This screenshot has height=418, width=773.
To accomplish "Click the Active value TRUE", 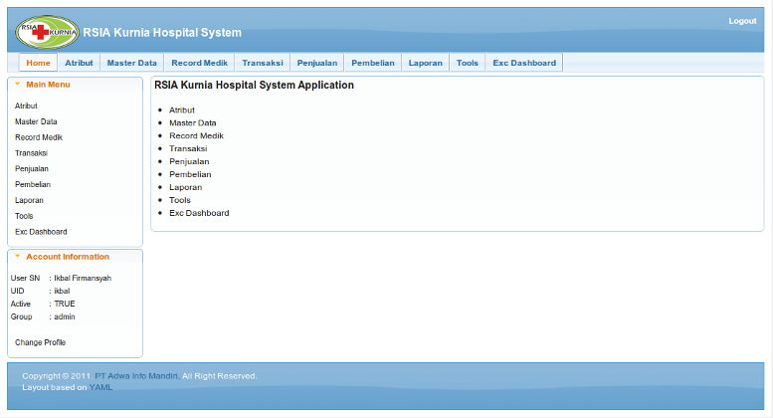I will pos(65,304).
